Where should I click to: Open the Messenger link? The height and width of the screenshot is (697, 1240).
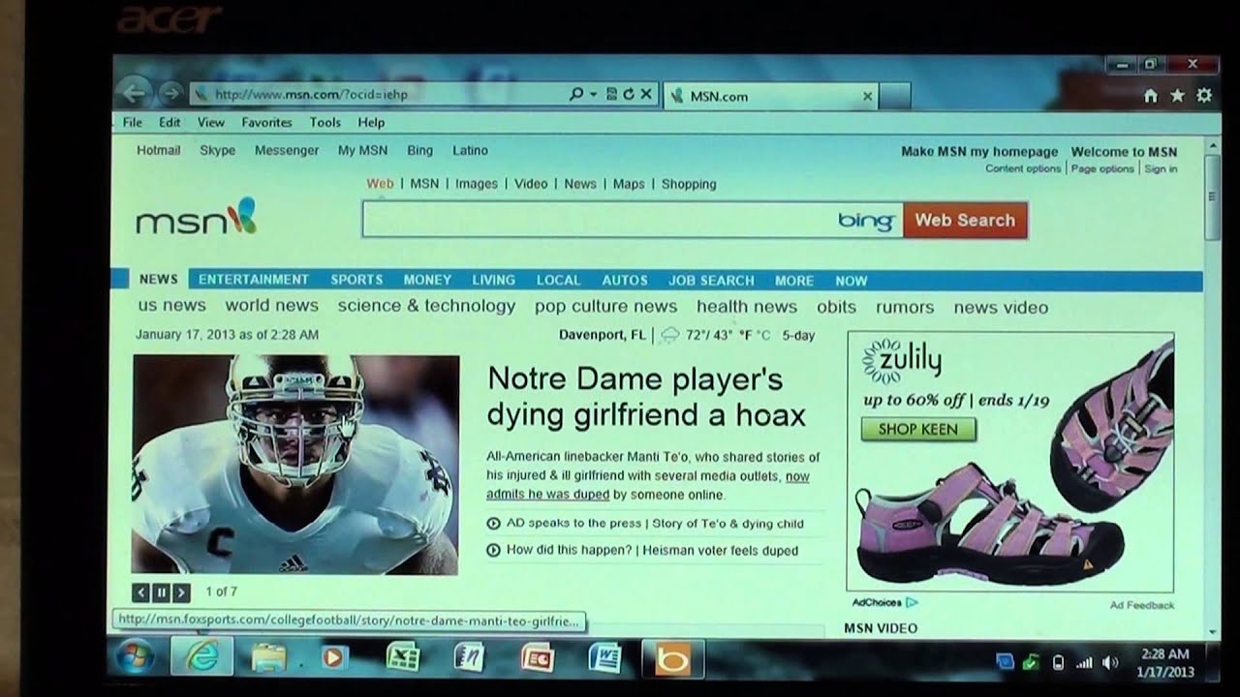coord(287,150)
